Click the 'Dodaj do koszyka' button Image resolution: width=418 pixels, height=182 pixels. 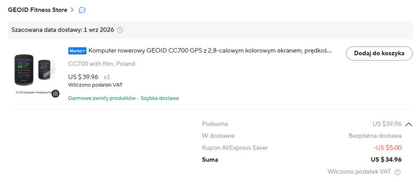tap(379, 54)
